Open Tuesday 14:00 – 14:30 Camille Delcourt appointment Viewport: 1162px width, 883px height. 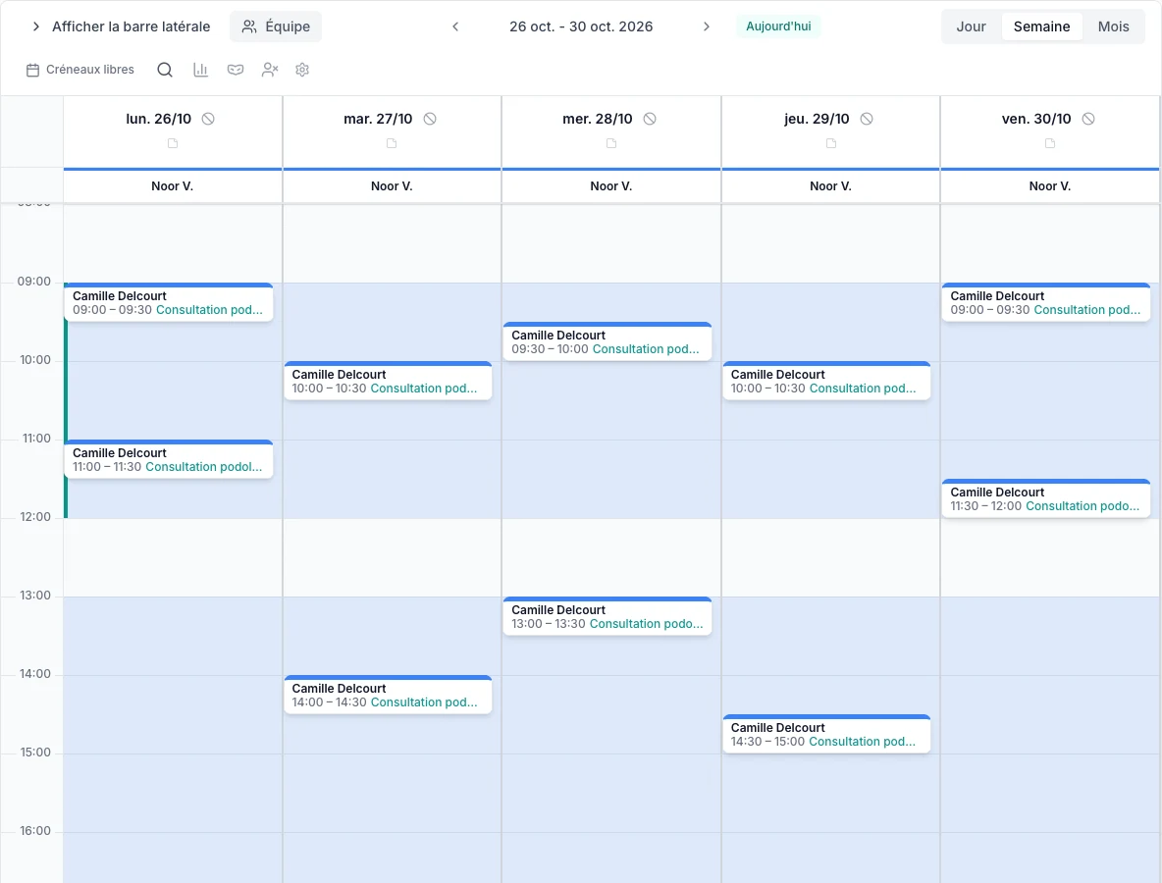click(x=388, y=695)
